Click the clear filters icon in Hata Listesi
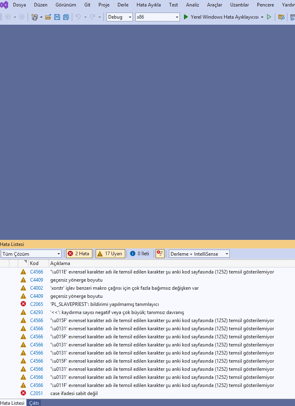295x406 pixels. 160,254
